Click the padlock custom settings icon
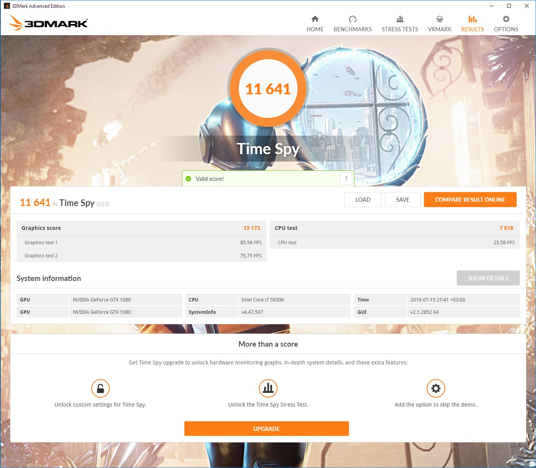 coord(100,388)
